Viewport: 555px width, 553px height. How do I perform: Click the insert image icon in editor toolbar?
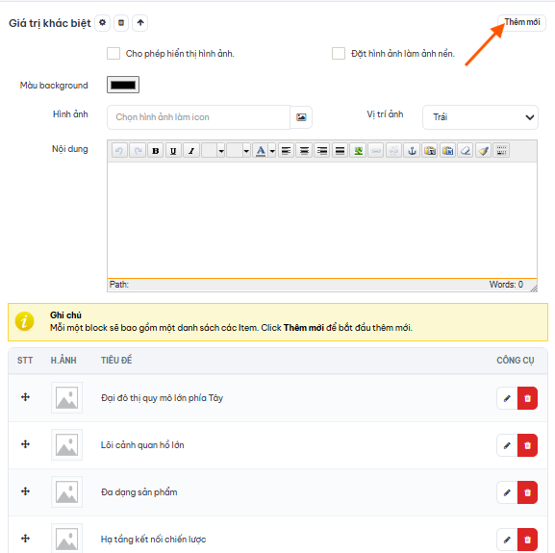point(358,151)
